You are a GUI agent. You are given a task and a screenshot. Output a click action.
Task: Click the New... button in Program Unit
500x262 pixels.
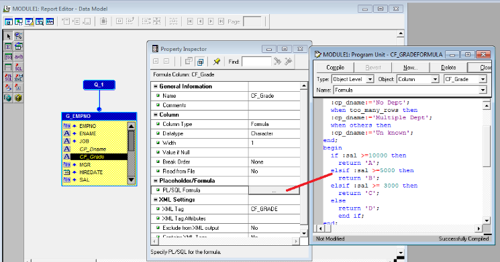pyautogui.click(x=411, y=68)
